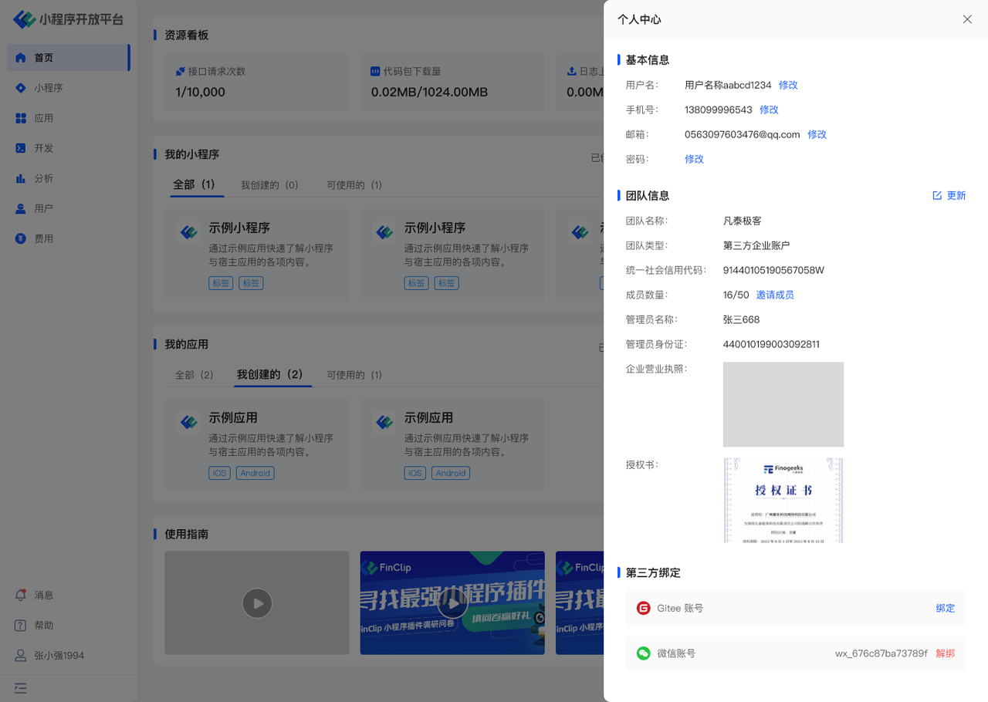Open the Users (用户) person icon
This screenshot has width=988, height=702.
21,208
